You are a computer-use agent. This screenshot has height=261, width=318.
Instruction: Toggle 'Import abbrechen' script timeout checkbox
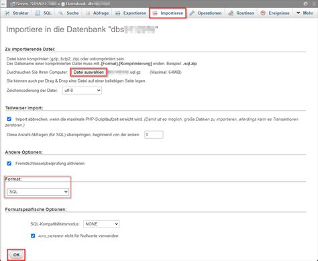[x=9, y=119]
